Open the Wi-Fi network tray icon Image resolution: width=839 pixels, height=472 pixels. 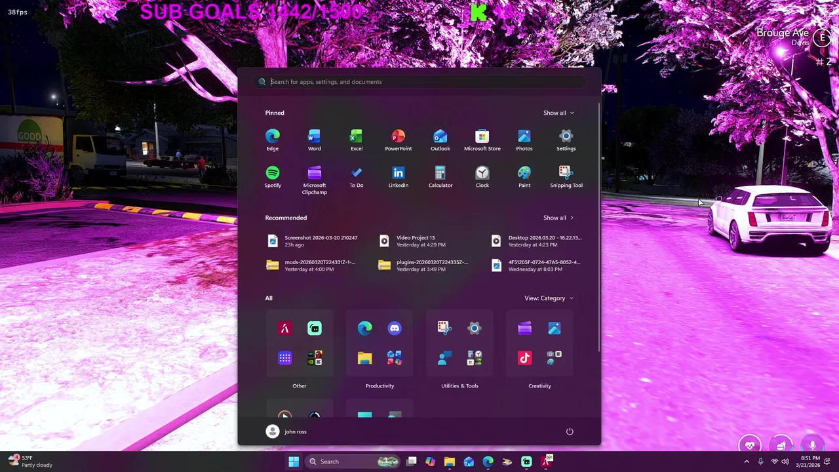774,462
